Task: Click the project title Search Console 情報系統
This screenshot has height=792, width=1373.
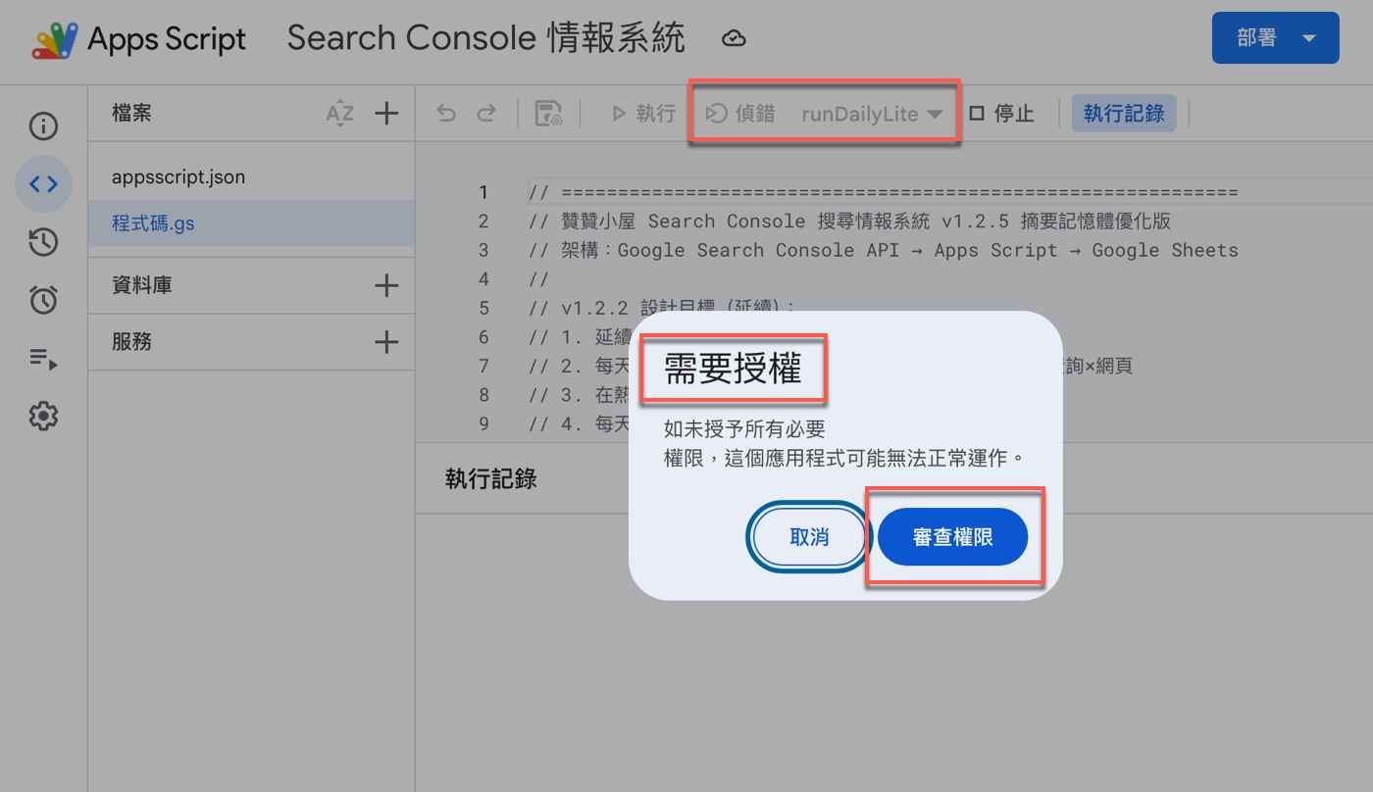Action: [x=485, y=38]
